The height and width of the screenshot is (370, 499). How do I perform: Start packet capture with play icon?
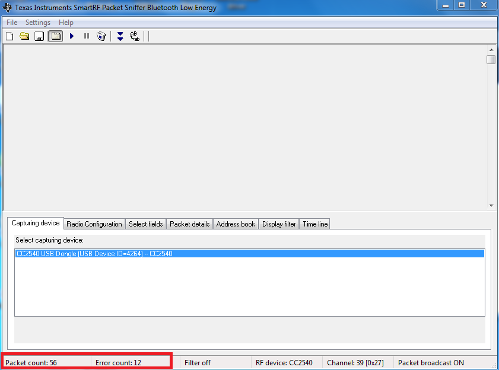[72, 36]
